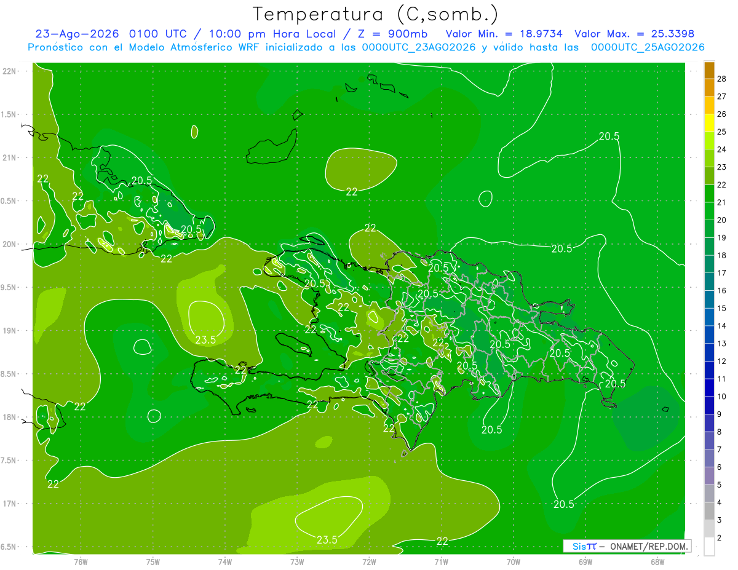Click 'Valor Min. = 18.9734' text

pyautogui.click(x=504, y=34)
